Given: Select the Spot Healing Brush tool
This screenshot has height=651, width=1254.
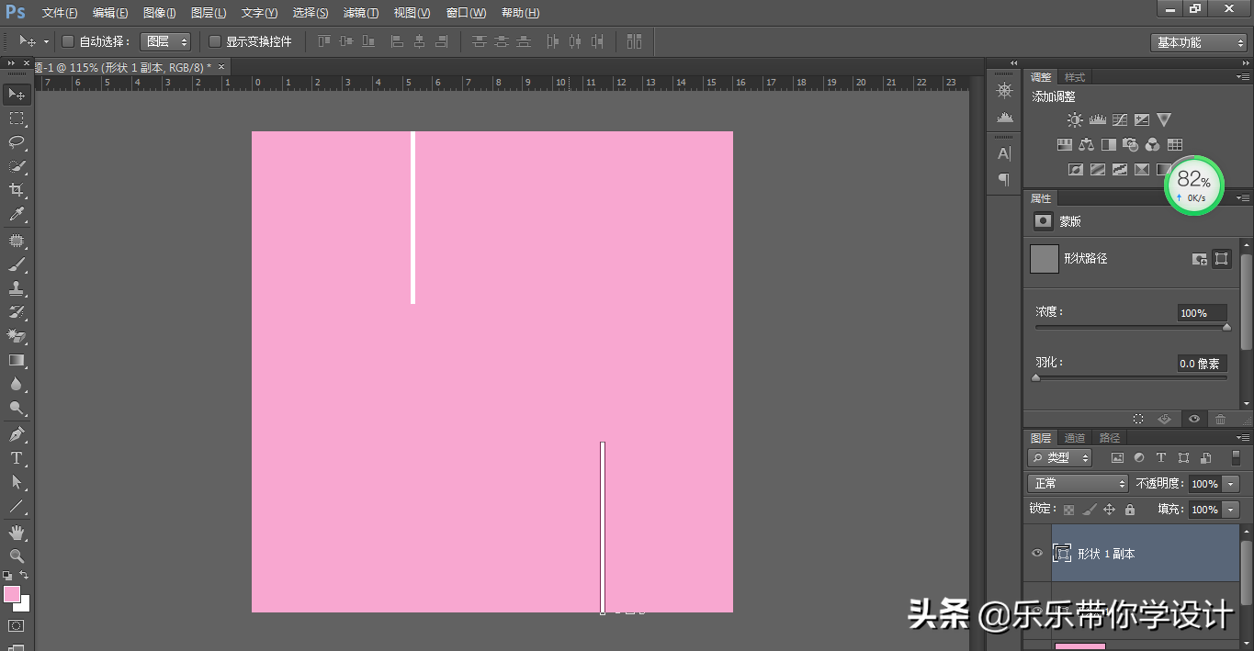Looking at the screenshot, I should click(17, 241).
